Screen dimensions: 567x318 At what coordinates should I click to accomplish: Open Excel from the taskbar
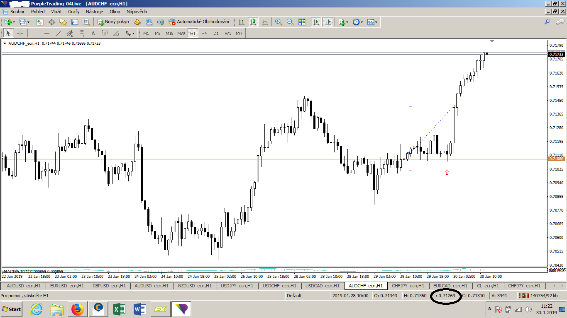click(119, 309)
